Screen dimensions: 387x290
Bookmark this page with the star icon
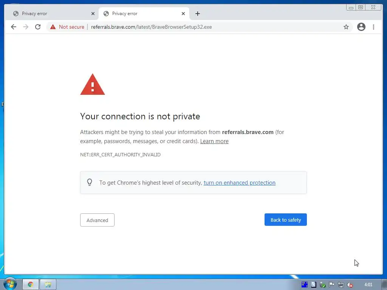click(346, 27)
